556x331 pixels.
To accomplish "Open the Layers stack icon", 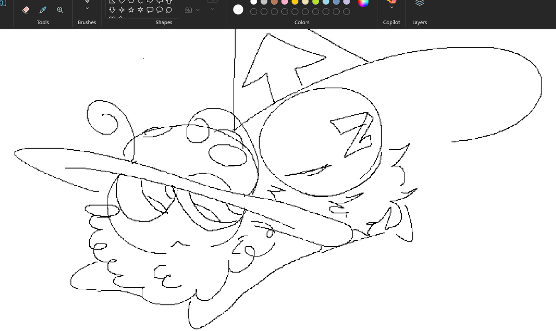I will click(419, 3).
